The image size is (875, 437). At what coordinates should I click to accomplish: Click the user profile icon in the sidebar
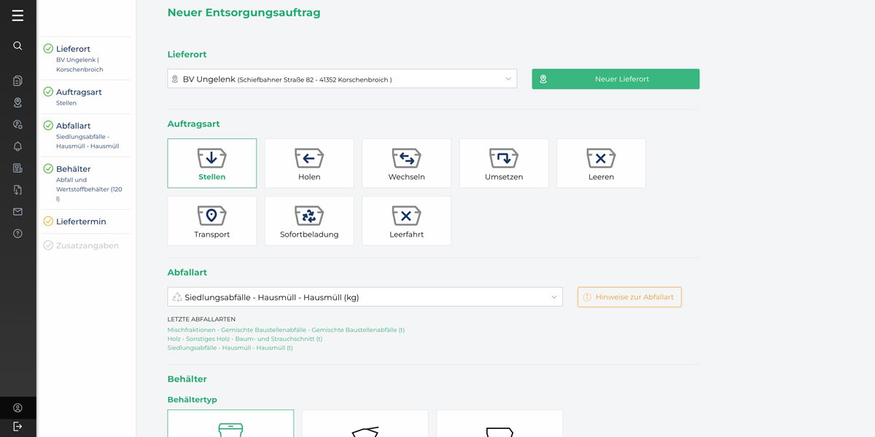point(17,408)
